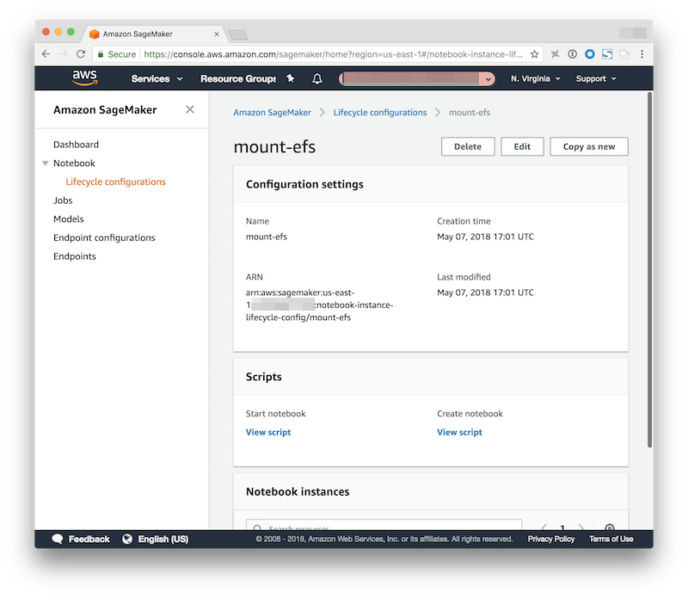Open the Services dropdown menu
This screenshot has width=688, height=598.
coord(157,78)
